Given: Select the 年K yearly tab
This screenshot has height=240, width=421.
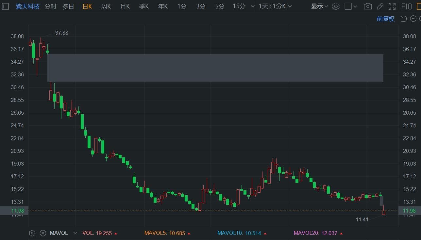Looking at the screenshot, I should click(163, 6).
